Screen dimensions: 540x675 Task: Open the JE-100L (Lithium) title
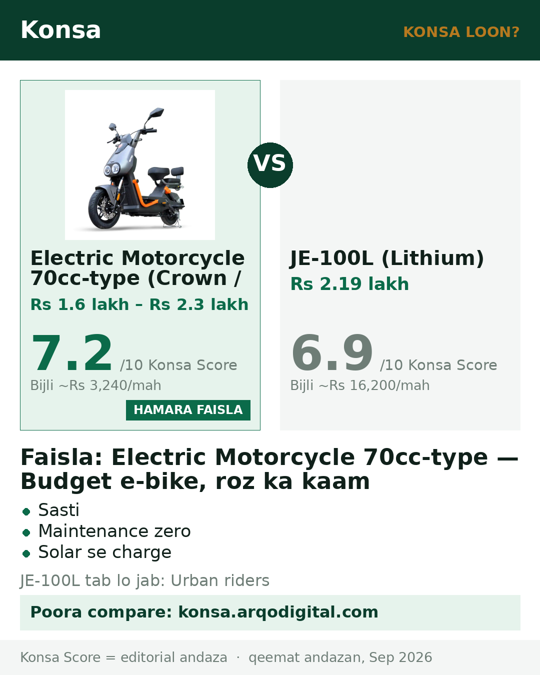[387, 258]
